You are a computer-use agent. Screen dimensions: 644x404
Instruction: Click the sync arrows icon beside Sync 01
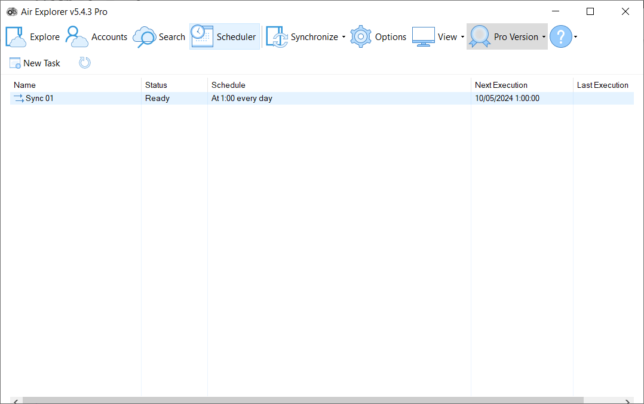tap(19, 98)
